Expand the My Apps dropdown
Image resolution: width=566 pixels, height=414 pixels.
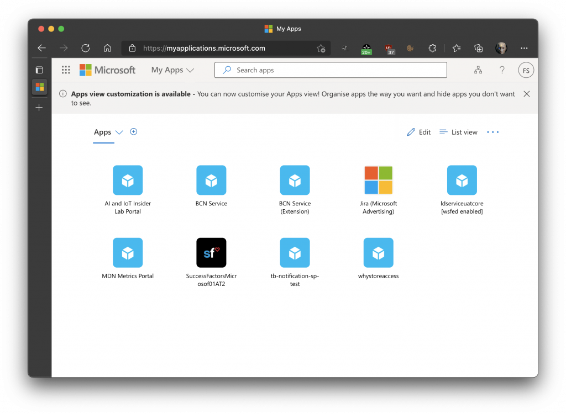pos(172,70)
